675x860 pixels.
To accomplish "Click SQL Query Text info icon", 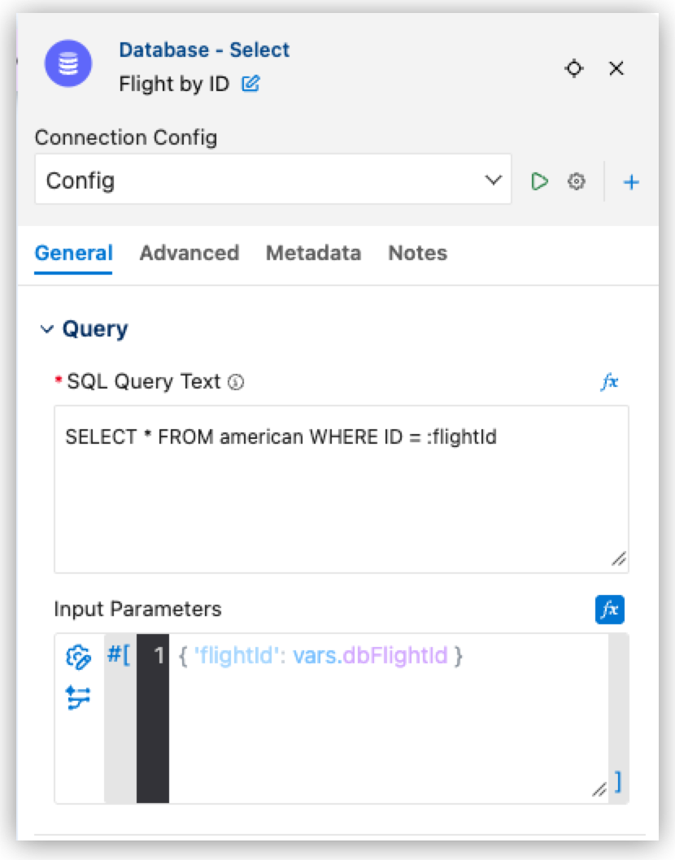I will click(236, 382).
